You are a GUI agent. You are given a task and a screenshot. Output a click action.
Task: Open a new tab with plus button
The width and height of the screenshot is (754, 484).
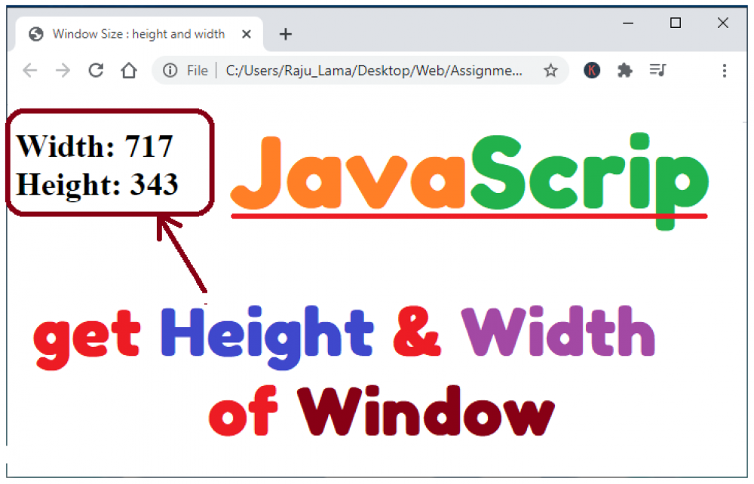coord(285,34)
